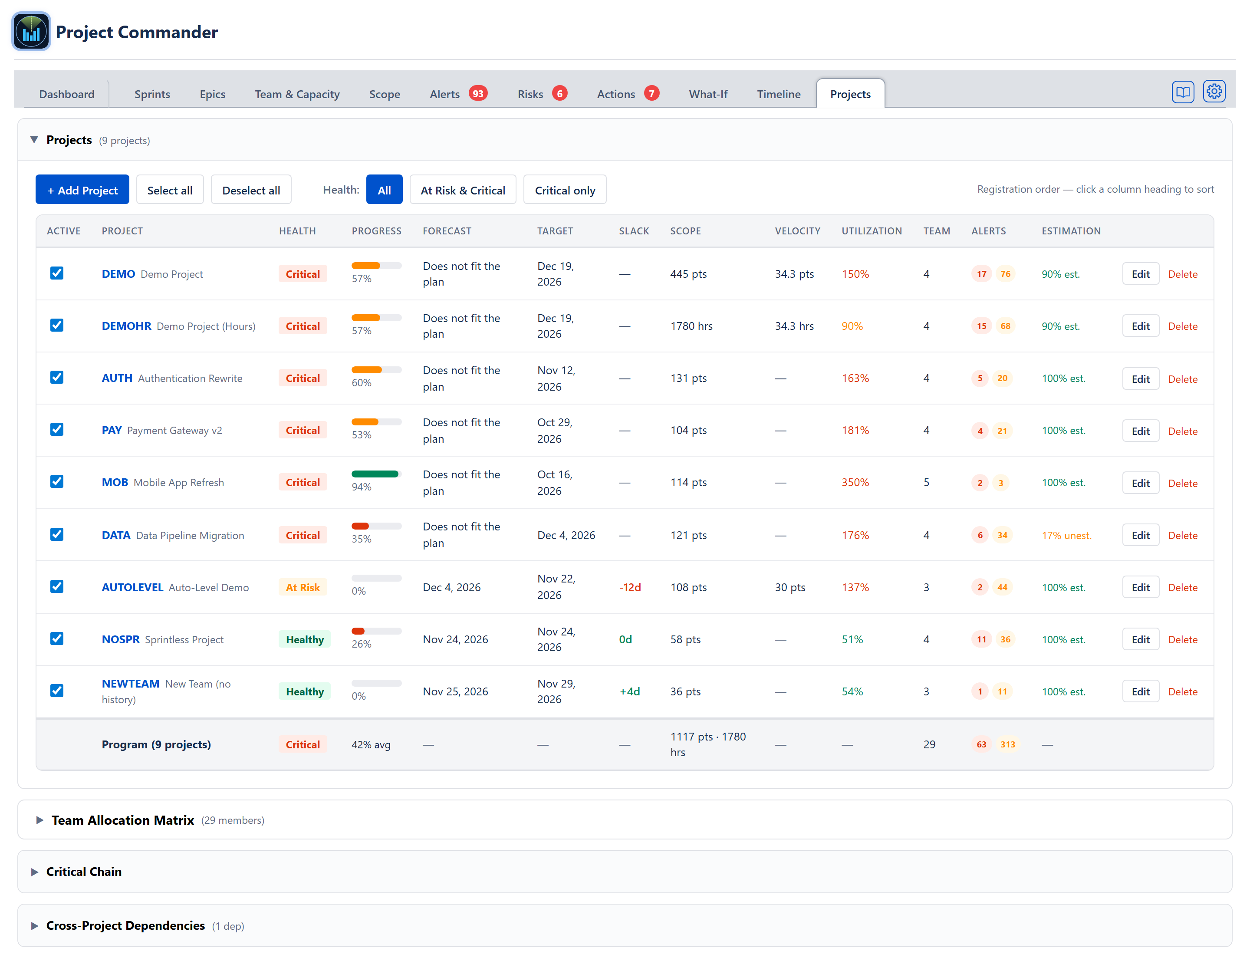Image resolution: width=1250 pixels, height=961 pixels.
Task: Expand the Critical Chain section
Action: pos(34,872)
